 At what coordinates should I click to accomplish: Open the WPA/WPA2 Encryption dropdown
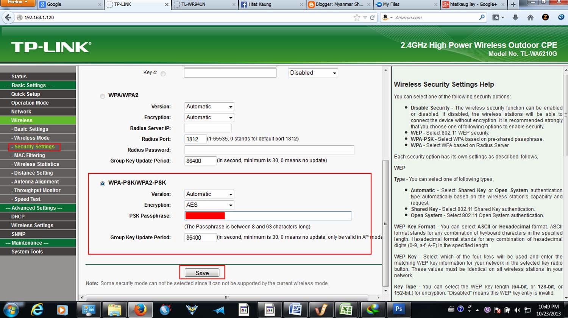(209, 117)
